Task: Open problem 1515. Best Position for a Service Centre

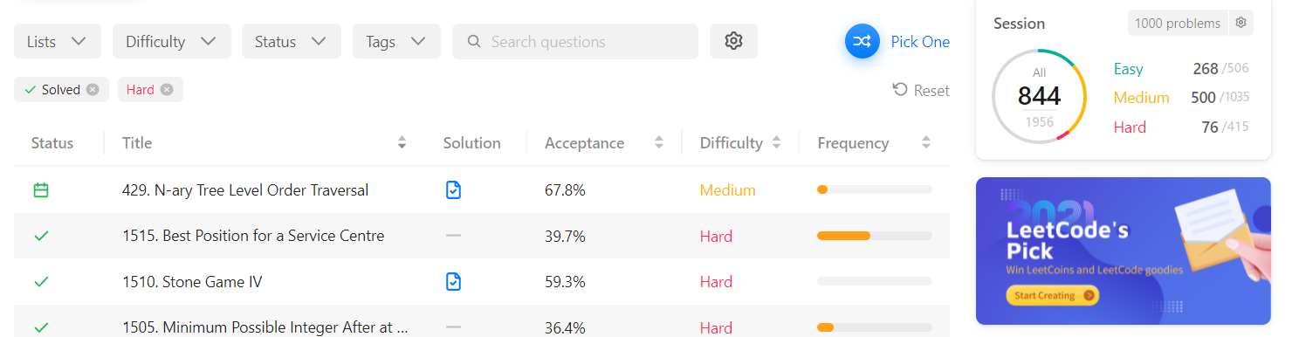Action: coord(253,236)
